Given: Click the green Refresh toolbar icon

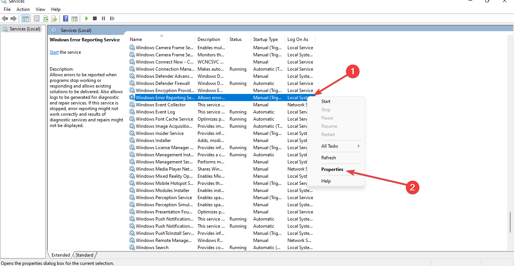Looking at the screenshot, I should (x=46, y=18).
